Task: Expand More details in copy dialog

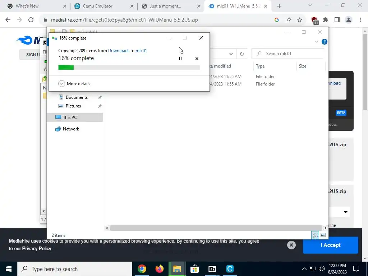Action: point(74,83)
